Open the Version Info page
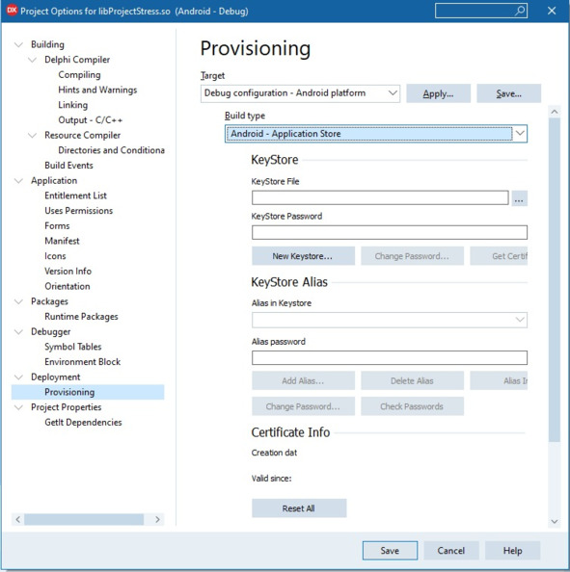Image resolution: width=570 pixels, height=572 pixels. (x=68, y=271)
